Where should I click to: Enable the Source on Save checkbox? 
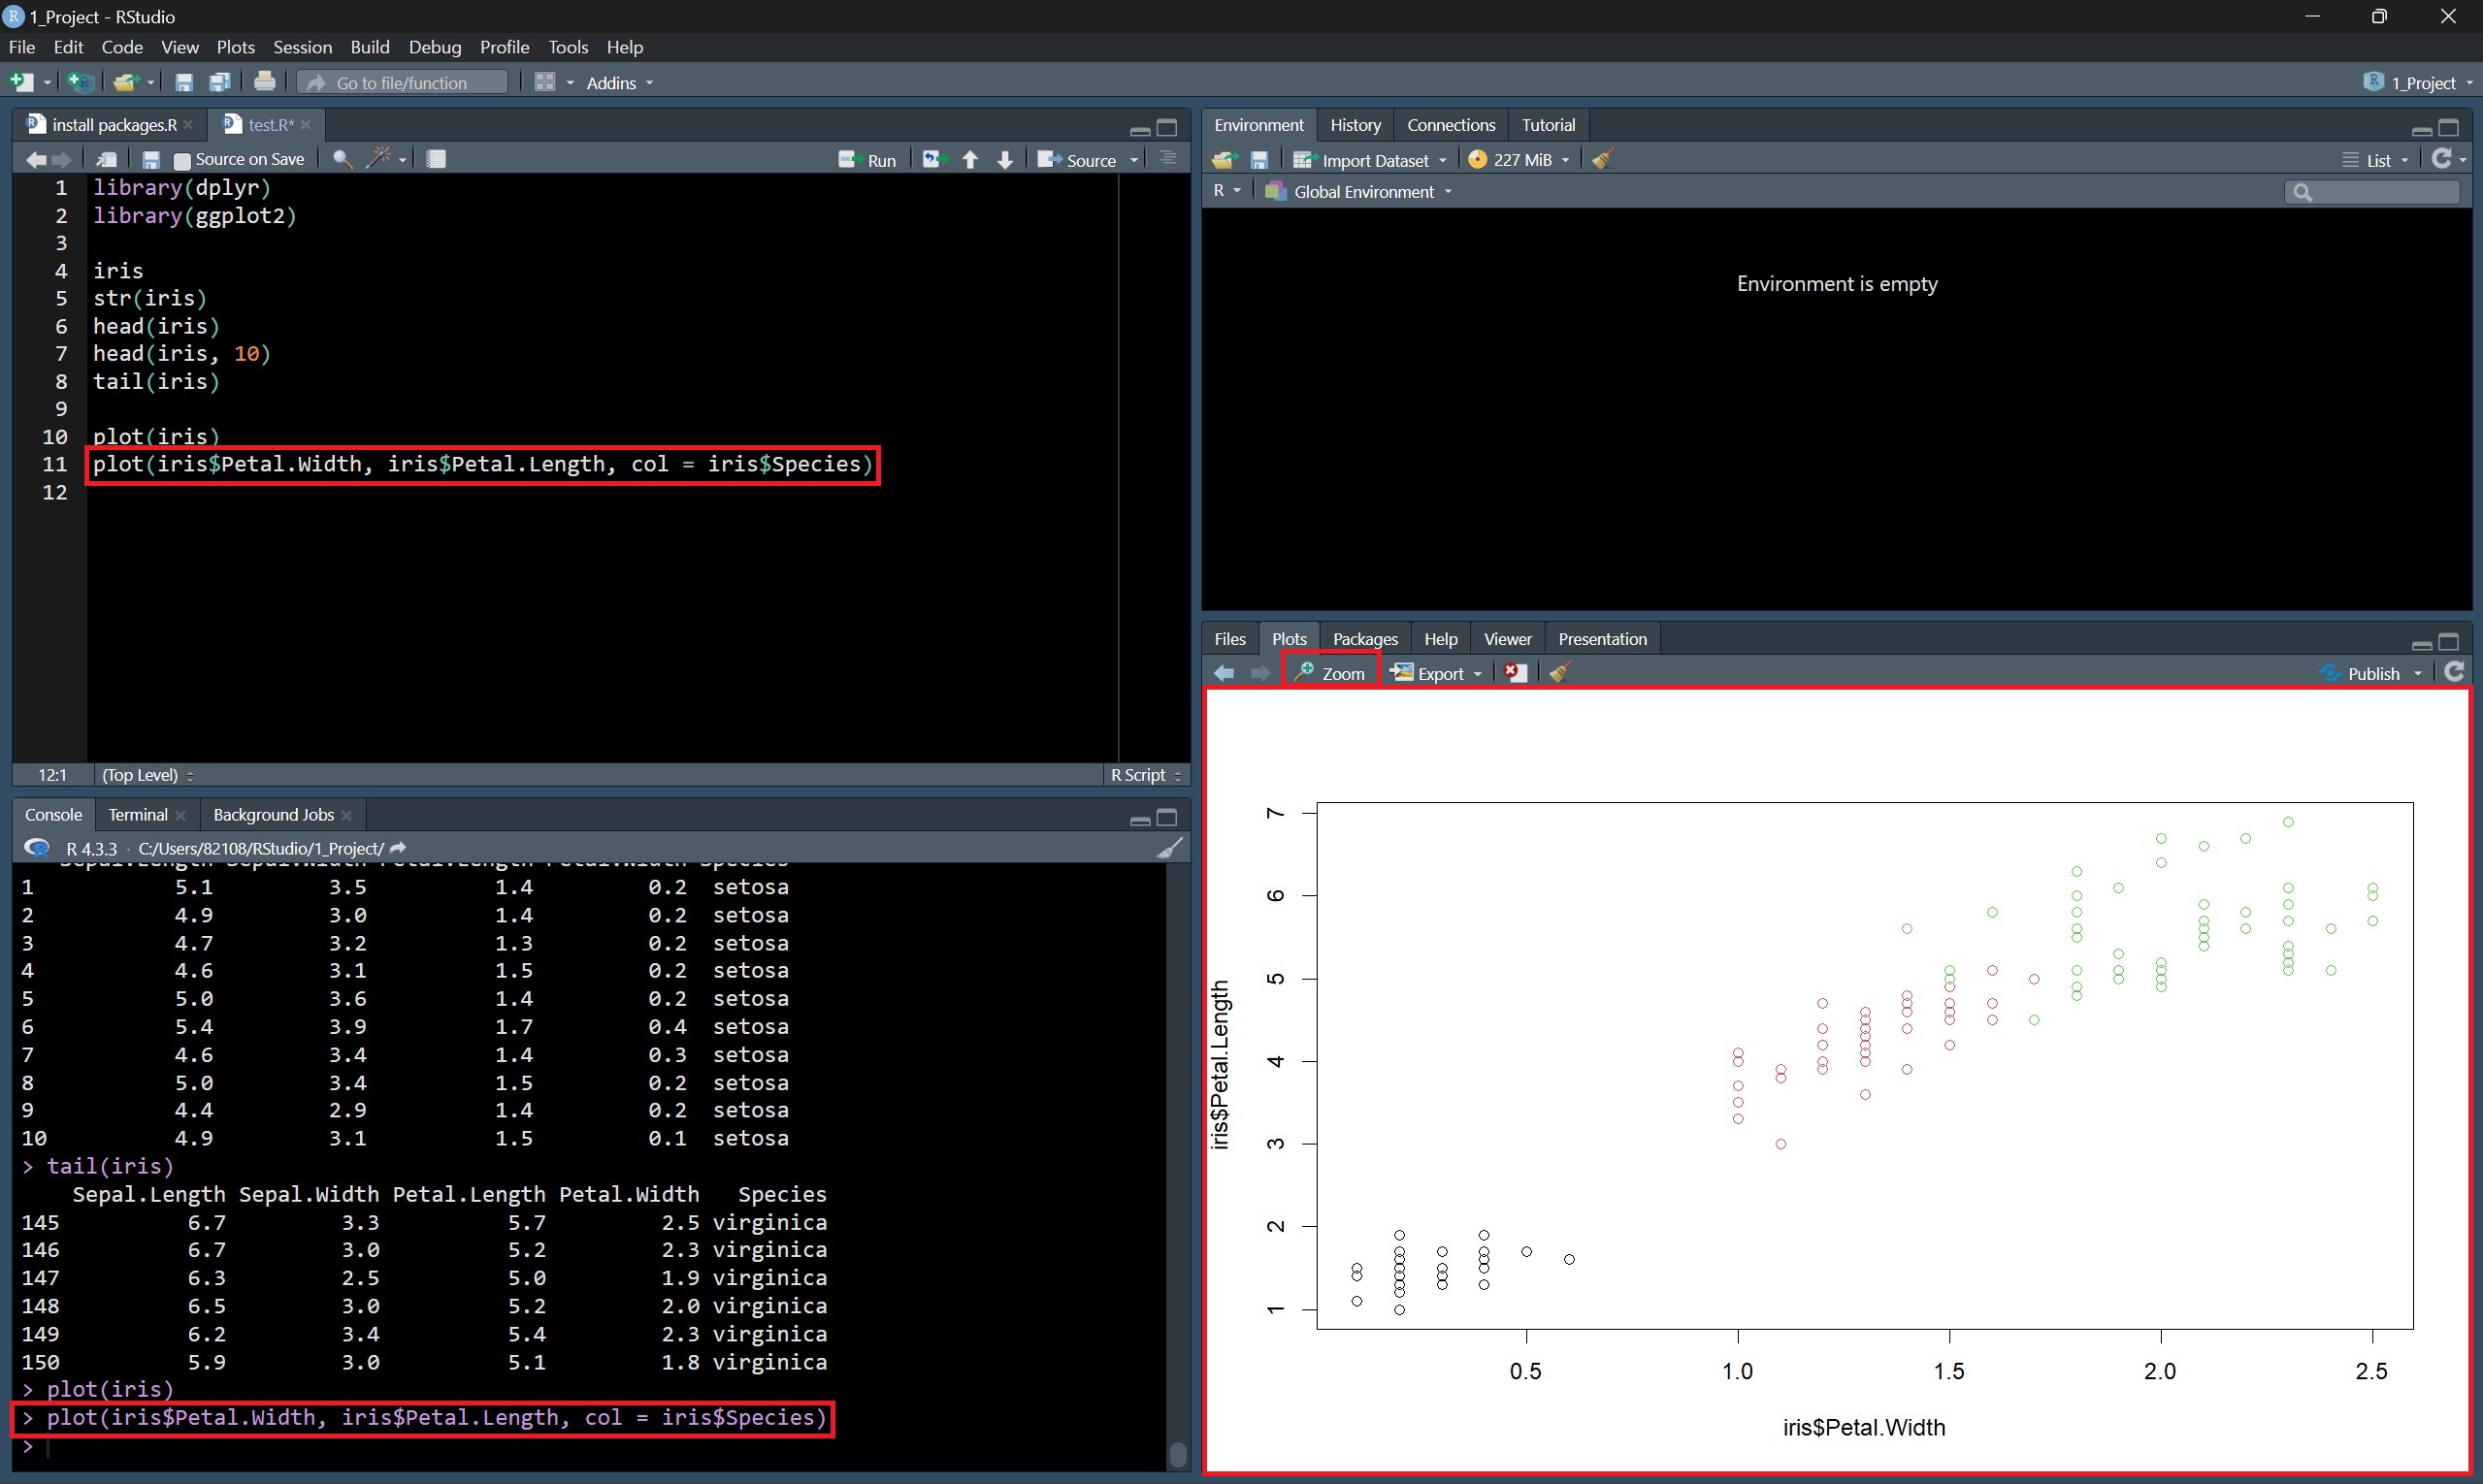pos(182,160)
